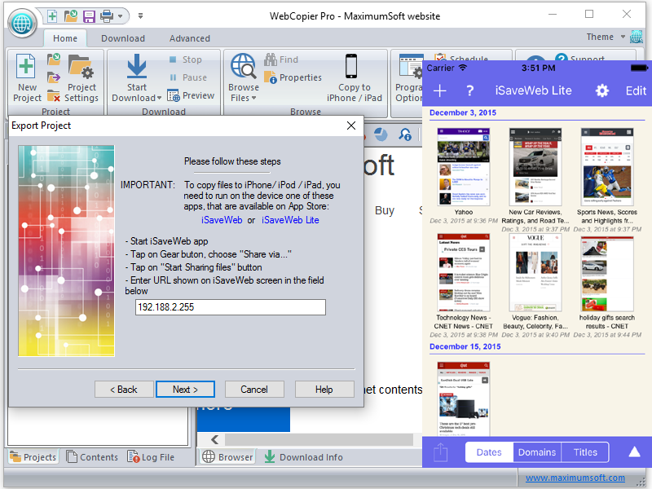The image size is (652, 489).
Task: Click the Start Download arrow icon
Action: point(136,67)
